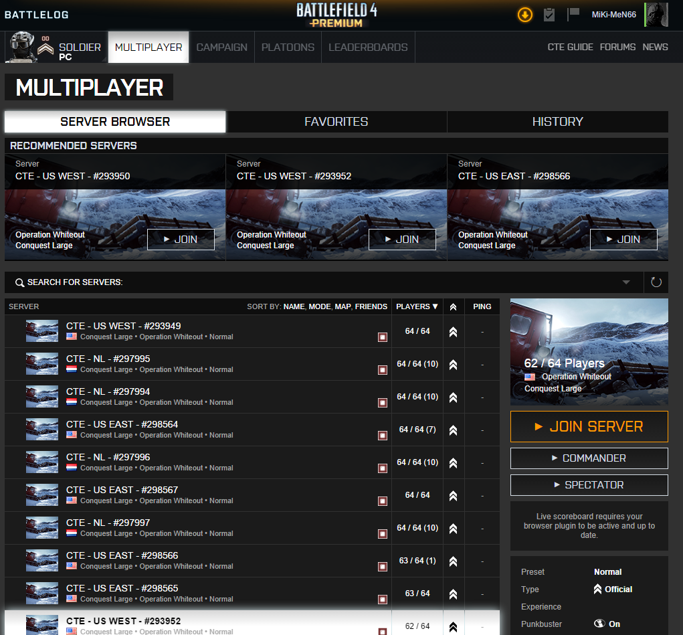Viewport: 683px width, 635px height.
Task: Click favorite square icon for #298565
Action: tap(383, 600)
